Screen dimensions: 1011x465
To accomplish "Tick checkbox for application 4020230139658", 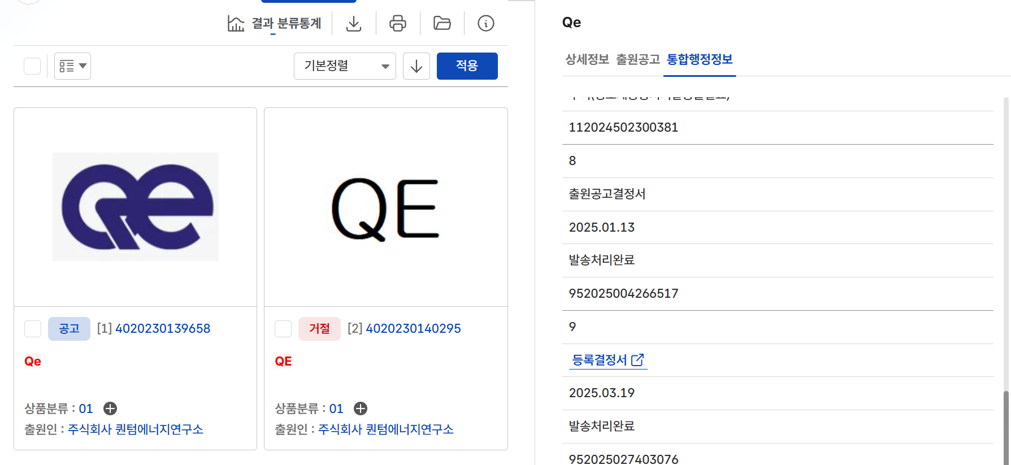I will click(33, 329).
